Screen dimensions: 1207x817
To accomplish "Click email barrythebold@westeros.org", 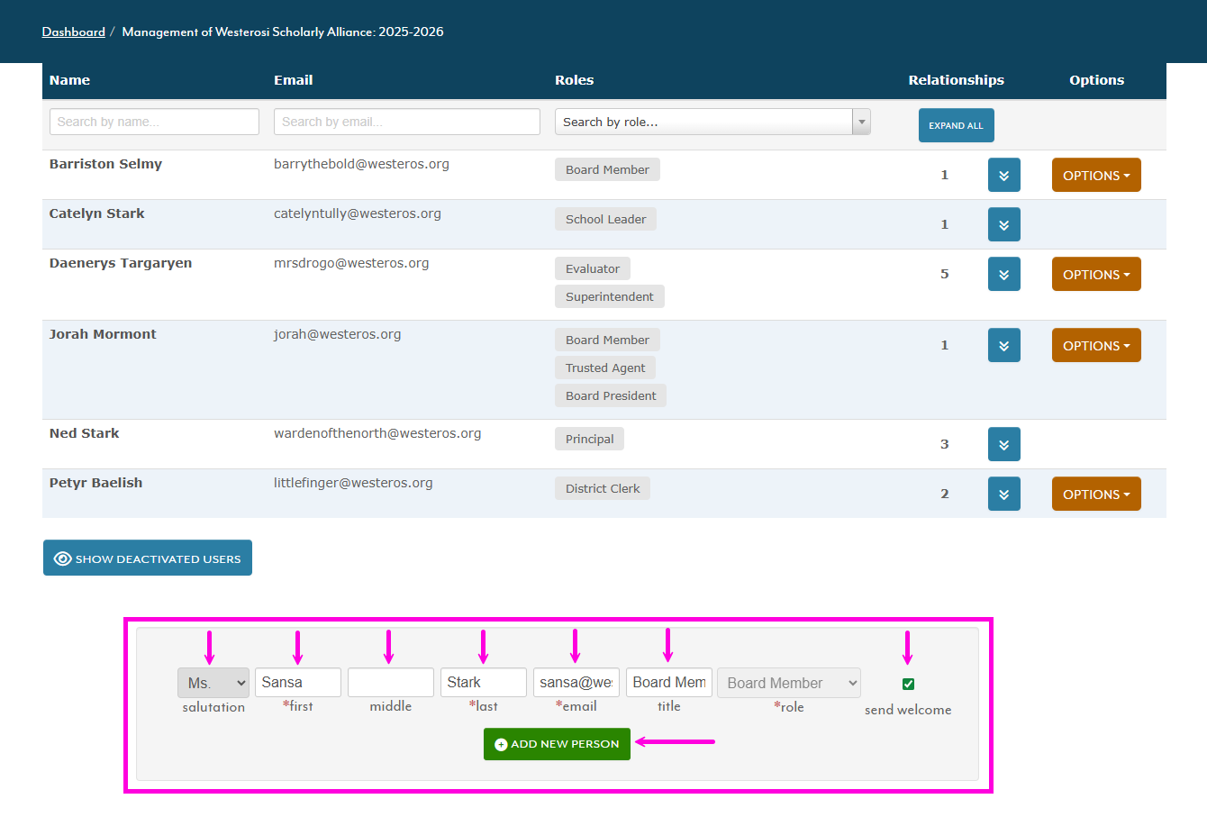I will (x=361, y=164).
